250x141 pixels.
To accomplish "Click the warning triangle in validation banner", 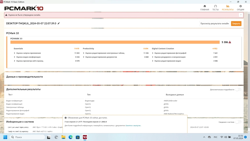I will [6, 15].
